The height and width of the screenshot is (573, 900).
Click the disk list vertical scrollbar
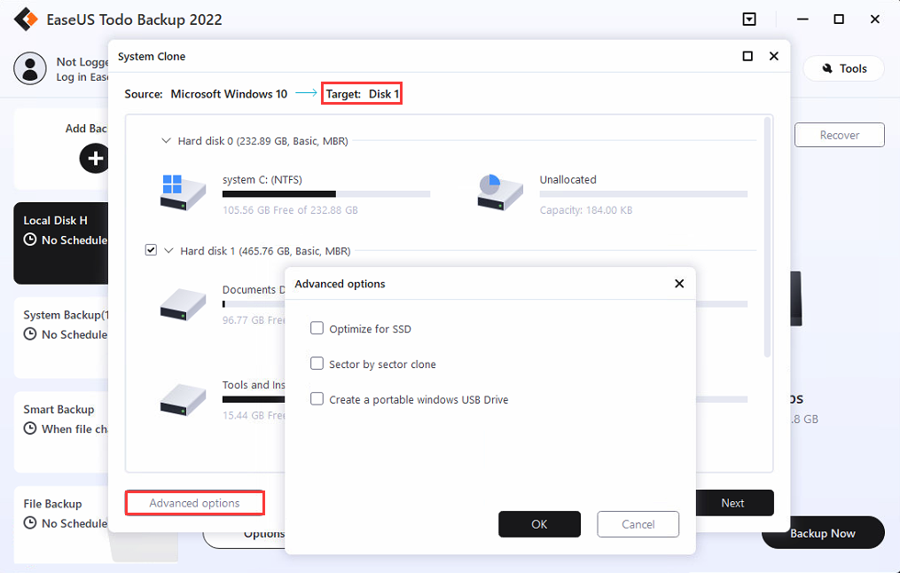coord(767,237)
